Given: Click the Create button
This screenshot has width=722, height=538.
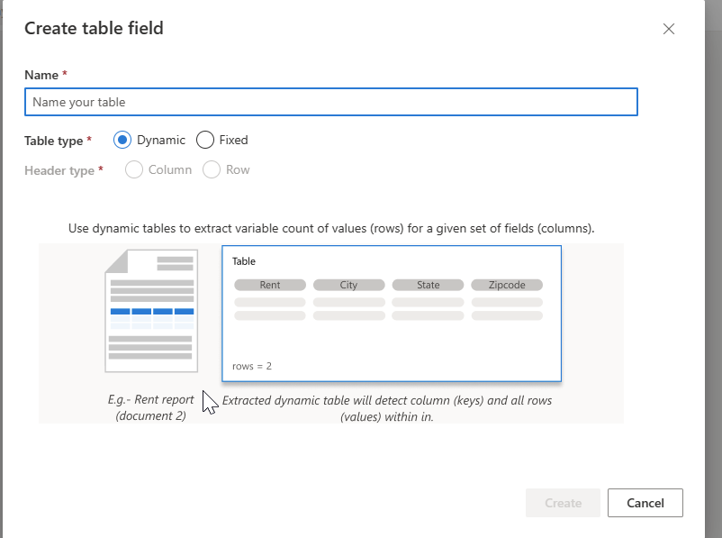Looking at the screenshot, I should click(563, 503).
